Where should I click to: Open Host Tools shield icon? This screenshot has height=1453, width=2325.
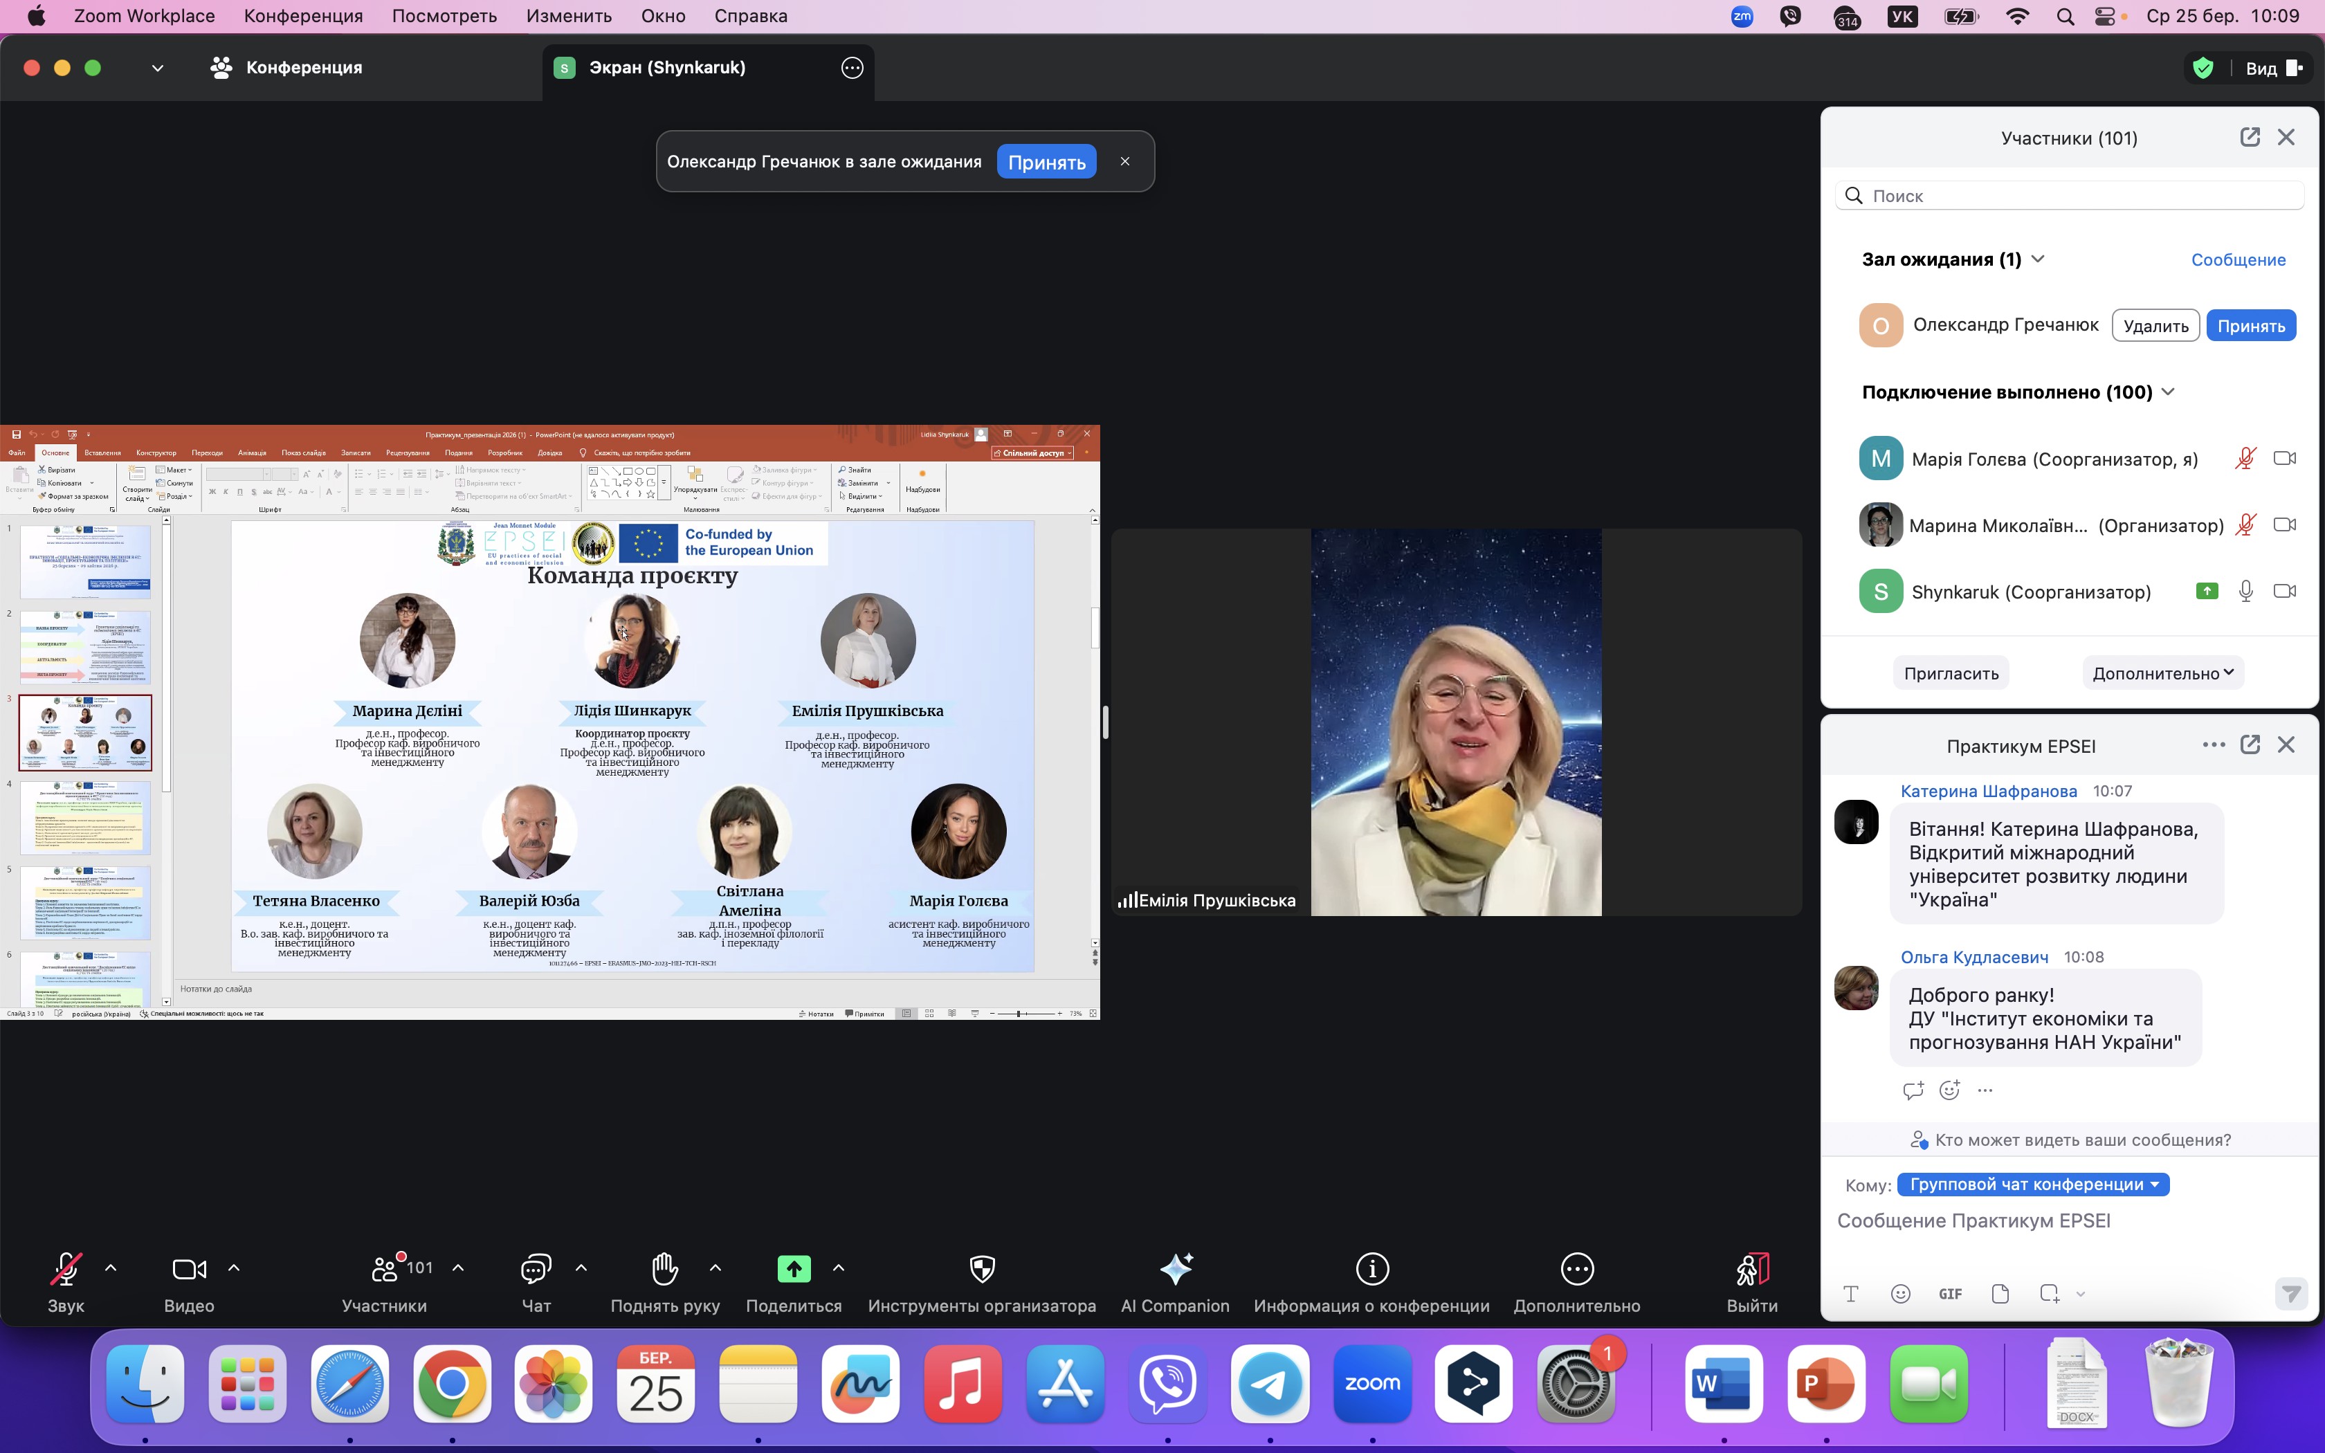coord(982,1270)
